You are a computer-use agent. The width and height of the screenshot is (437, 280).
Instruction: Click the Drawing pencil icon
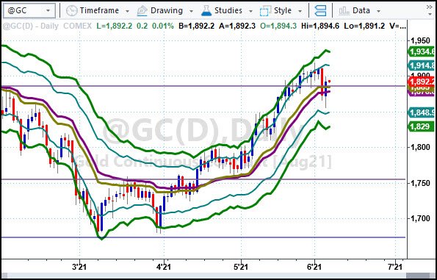(x=142, y=11)
